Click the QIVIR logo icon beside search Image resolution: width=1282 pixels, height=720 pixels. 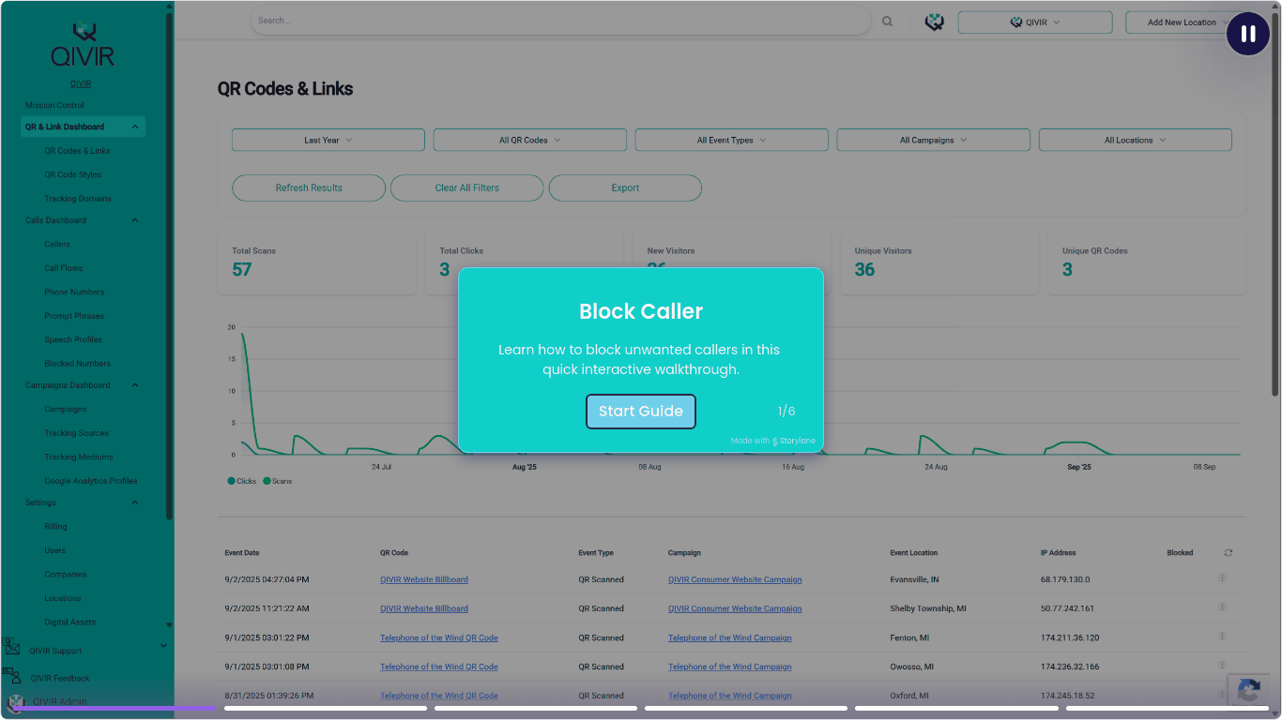(x=935, y=22)
